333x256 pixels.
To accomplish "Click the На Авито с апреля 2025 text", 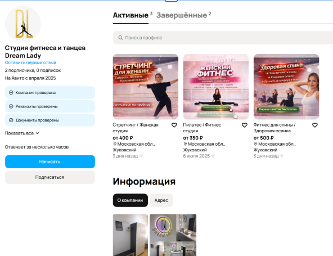I will [30, 78].
